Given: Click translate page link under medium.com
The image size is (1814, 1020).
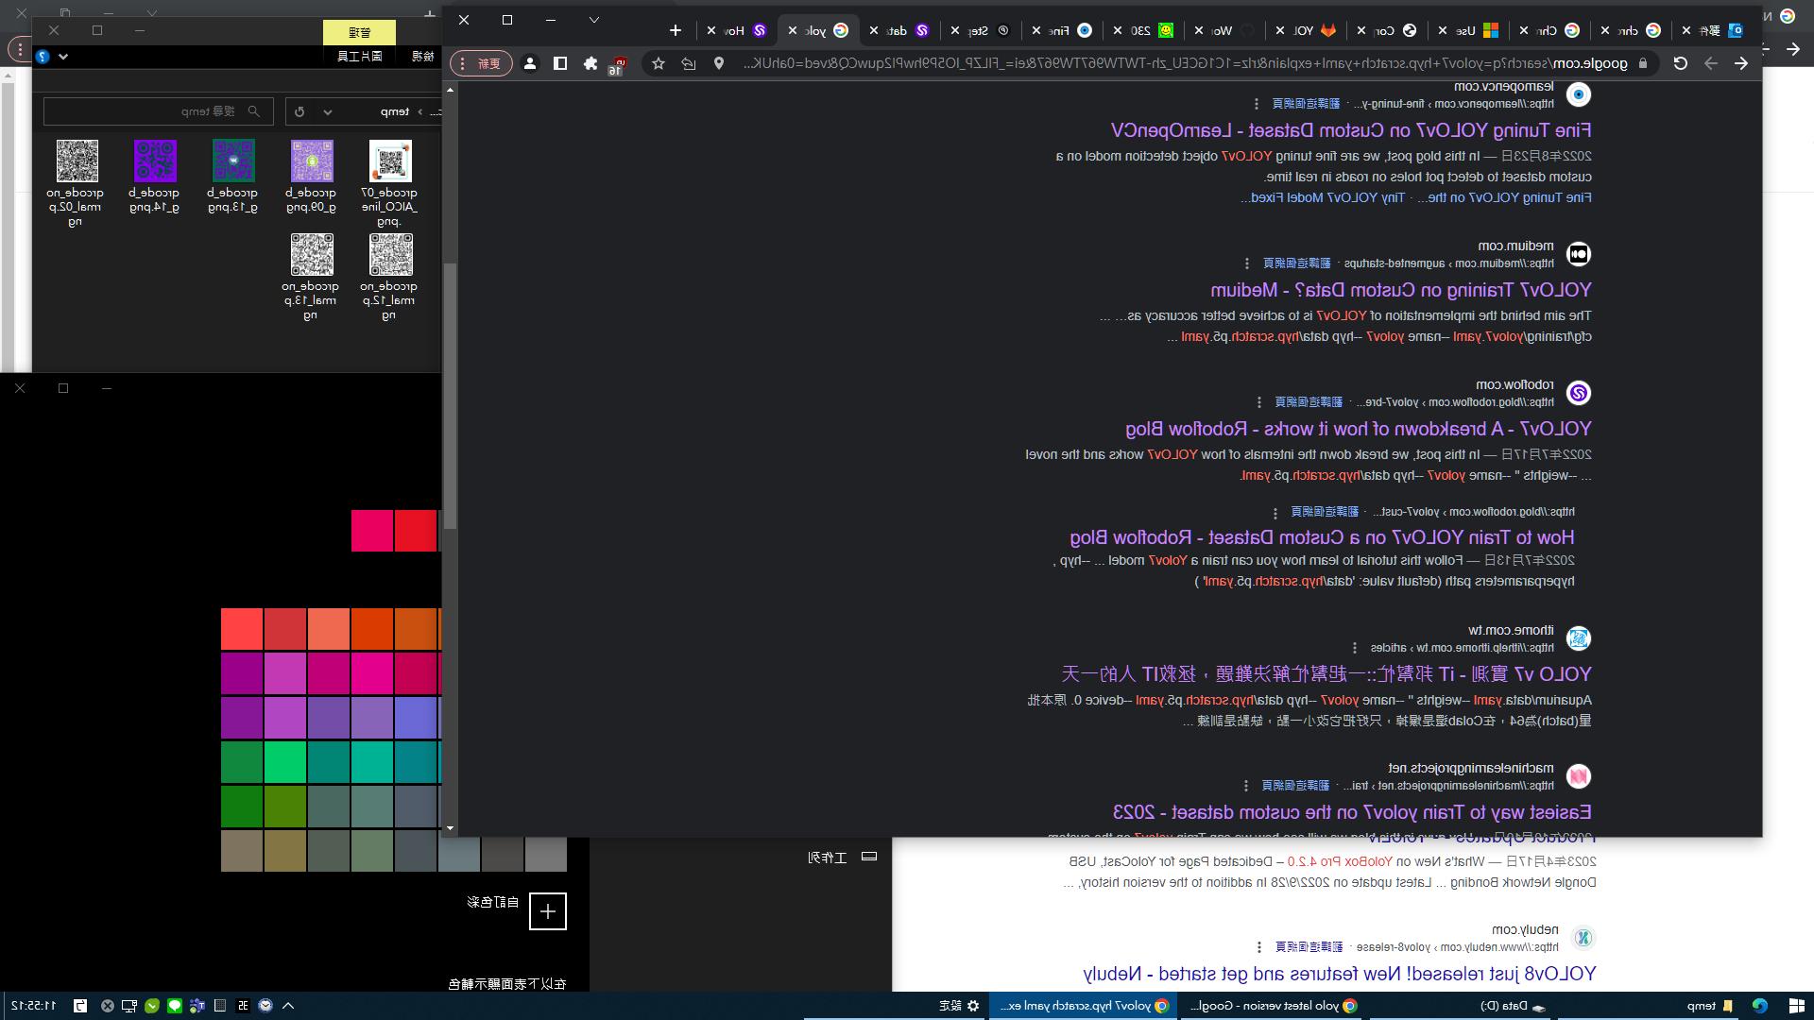Looking at the screenshot, I should point(1296,263).
